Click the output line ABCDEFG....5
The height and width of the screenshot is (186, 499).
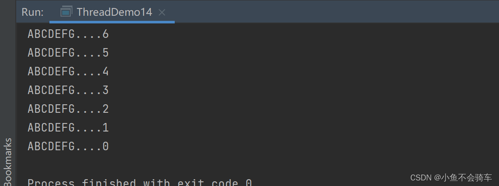tap(68, 53)
